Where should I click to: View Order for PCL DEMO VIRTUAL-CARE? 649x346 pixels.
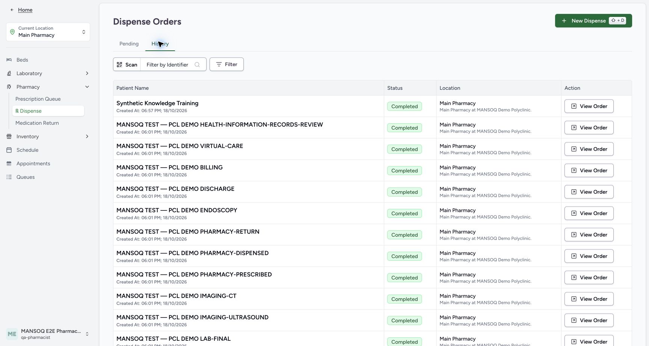click(x=589, y=149)
